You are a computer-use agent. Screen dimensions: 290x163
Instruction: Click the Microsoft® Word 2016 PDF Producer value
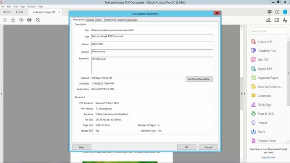tap(107, 103)
